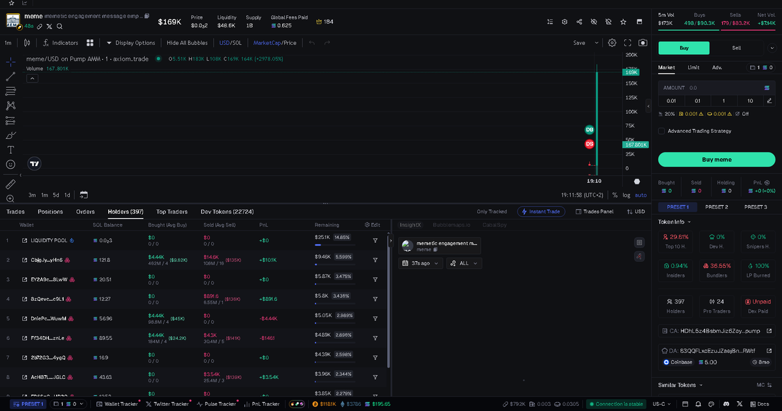Click the hide-token crossed eye icon
This screenshot has height=411, width=782.
[594, 21]
